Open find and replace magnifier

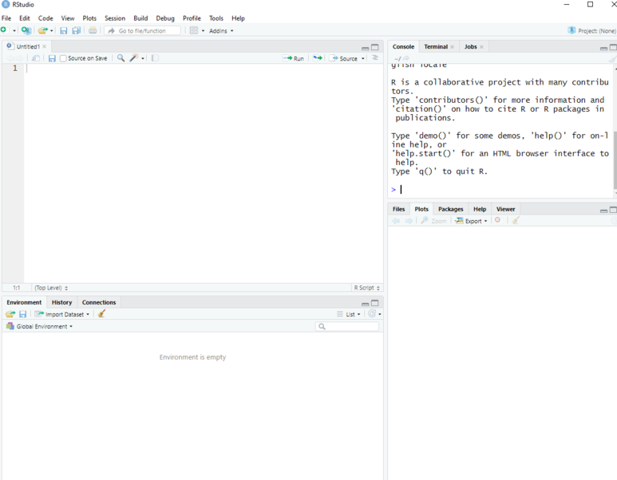(x=121, y=58)
